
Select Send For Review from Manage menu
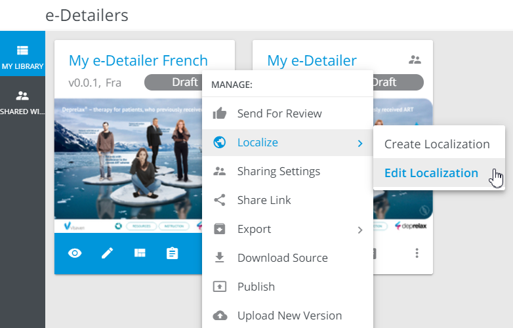point(279,113)
